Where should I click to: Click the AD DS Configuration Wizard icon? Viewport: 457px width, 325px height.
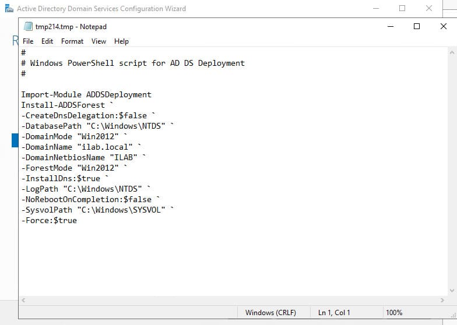click(8, 9)
